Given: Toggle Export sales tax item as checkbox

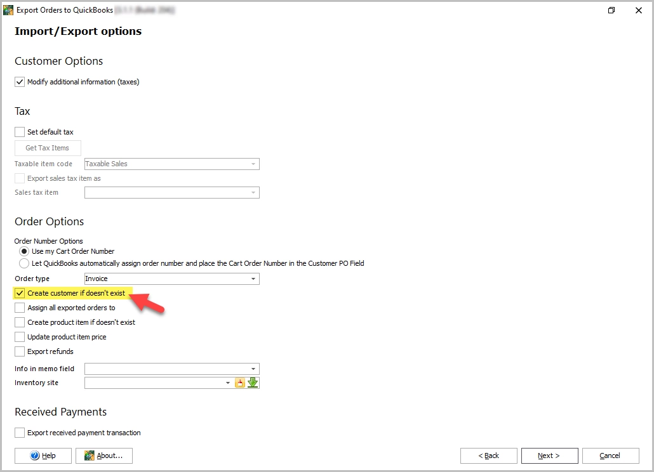Looking at the screenshot, I should [20, 178].
